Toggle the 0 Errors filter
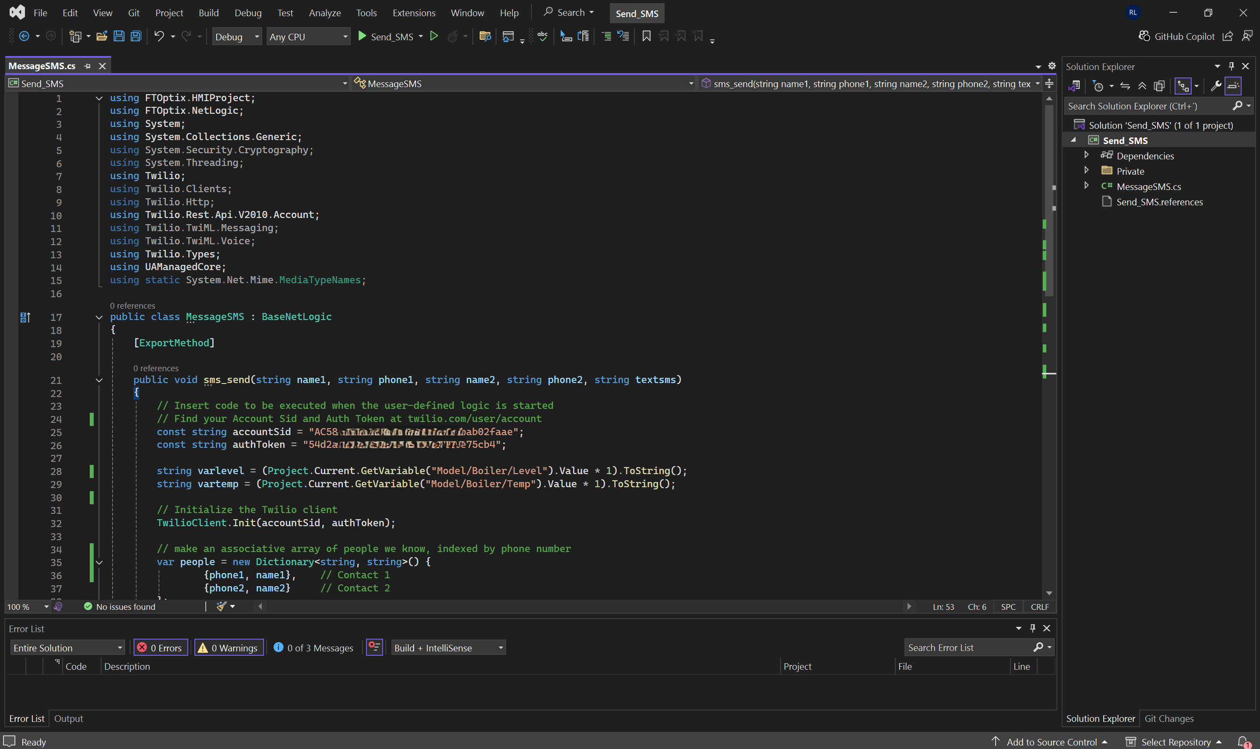This screenshot has width=1260, height=749. (161, 647)
